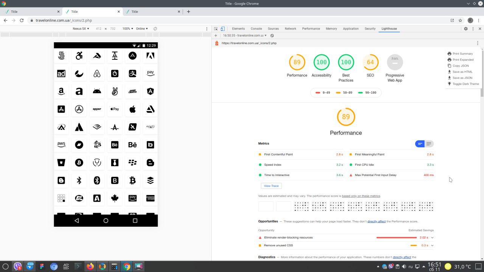Open the Chrome profile avatar
The width and height of the screenshot is (484, 272).
tap(470, 20)
